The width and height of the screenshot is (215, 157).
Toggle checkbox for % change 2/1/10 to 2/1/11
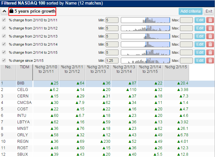[x=4, y=20]
